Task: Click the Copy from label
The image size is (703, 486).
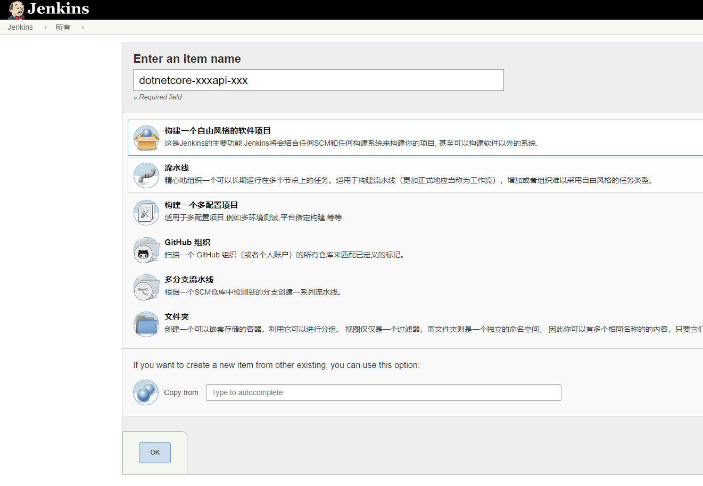Action: click(x=181, y=392)
